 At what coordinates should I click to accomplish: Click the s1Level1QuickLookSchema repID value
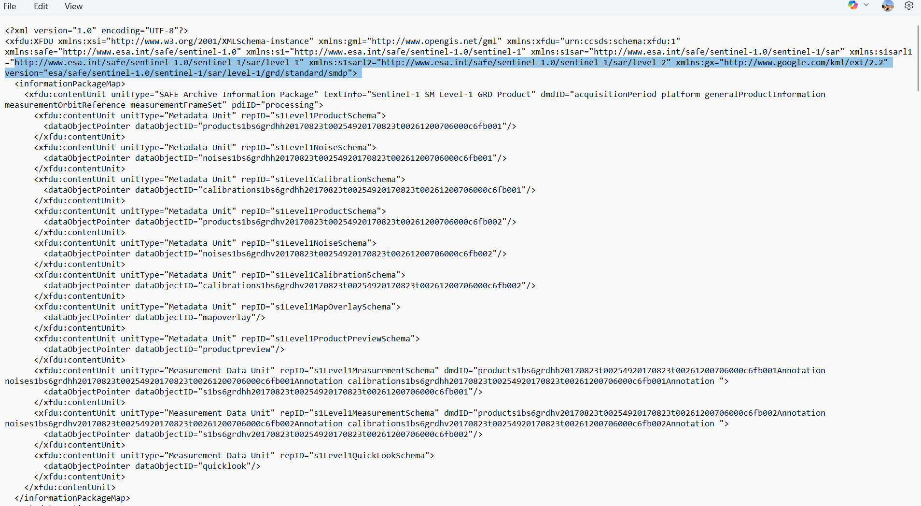pyautogui.click(x=369, y=455)
